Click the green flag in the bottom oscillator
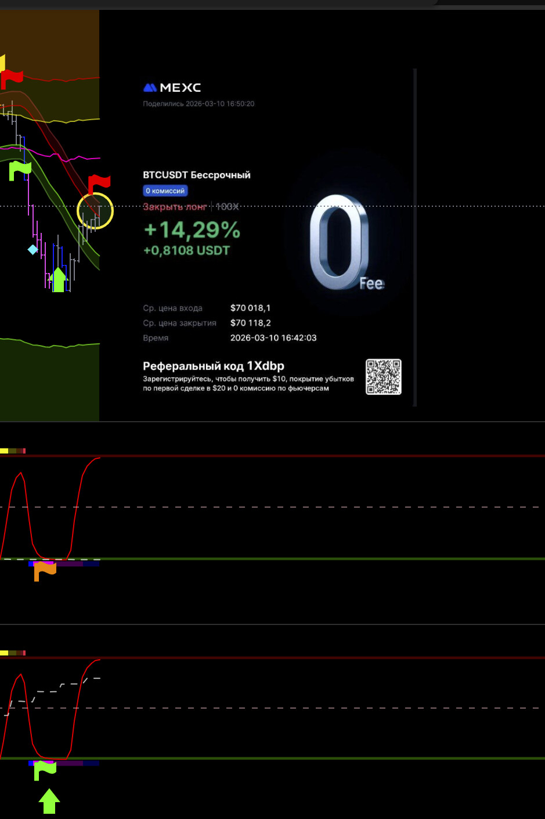 (45, 770)
